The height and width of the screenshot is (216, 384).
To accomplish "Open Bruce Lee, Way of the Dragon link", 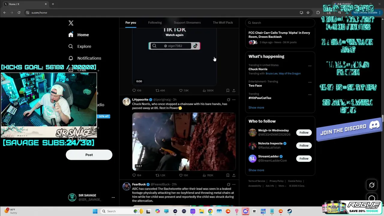I will [283, 73].
